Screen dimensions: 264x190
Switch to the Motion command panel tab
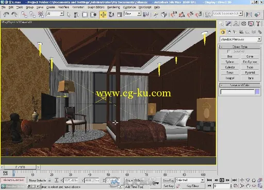(x=243, y=24)
